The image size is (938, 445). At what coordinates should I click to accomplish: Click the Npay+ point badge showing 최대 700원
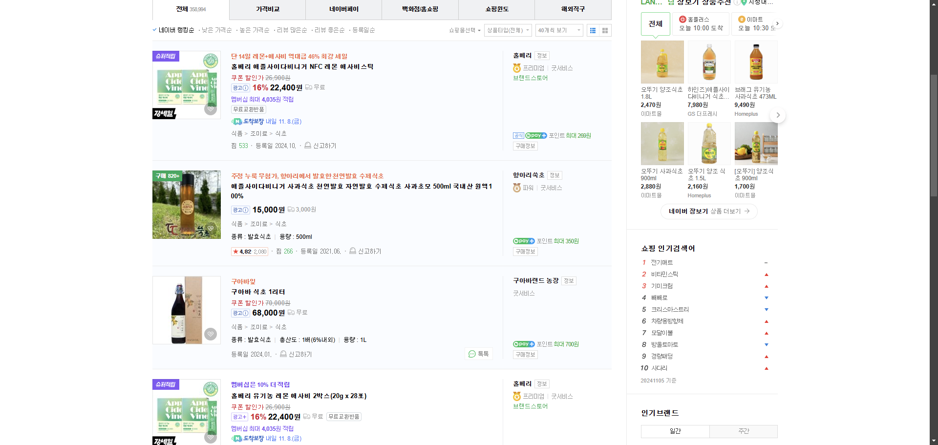[x=524, y=344]
